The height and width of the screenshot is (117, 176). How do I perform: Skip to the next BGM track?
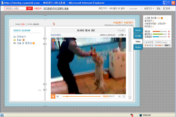point(152,45)
